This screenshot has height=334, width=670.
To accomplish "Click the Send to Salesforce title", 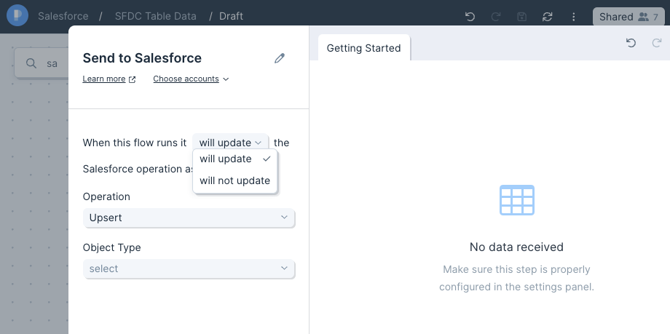I will (x=142, y=58).
